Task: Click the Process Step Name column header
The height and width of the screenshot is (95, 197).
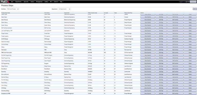Action: 6,13
